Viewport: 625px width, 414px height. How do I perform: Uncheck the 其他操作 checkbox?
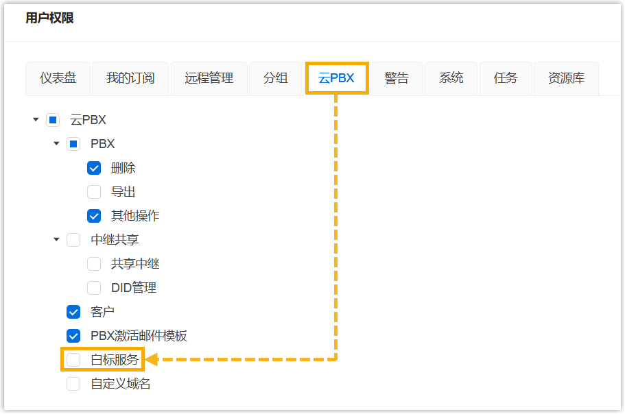coord(94,216)
